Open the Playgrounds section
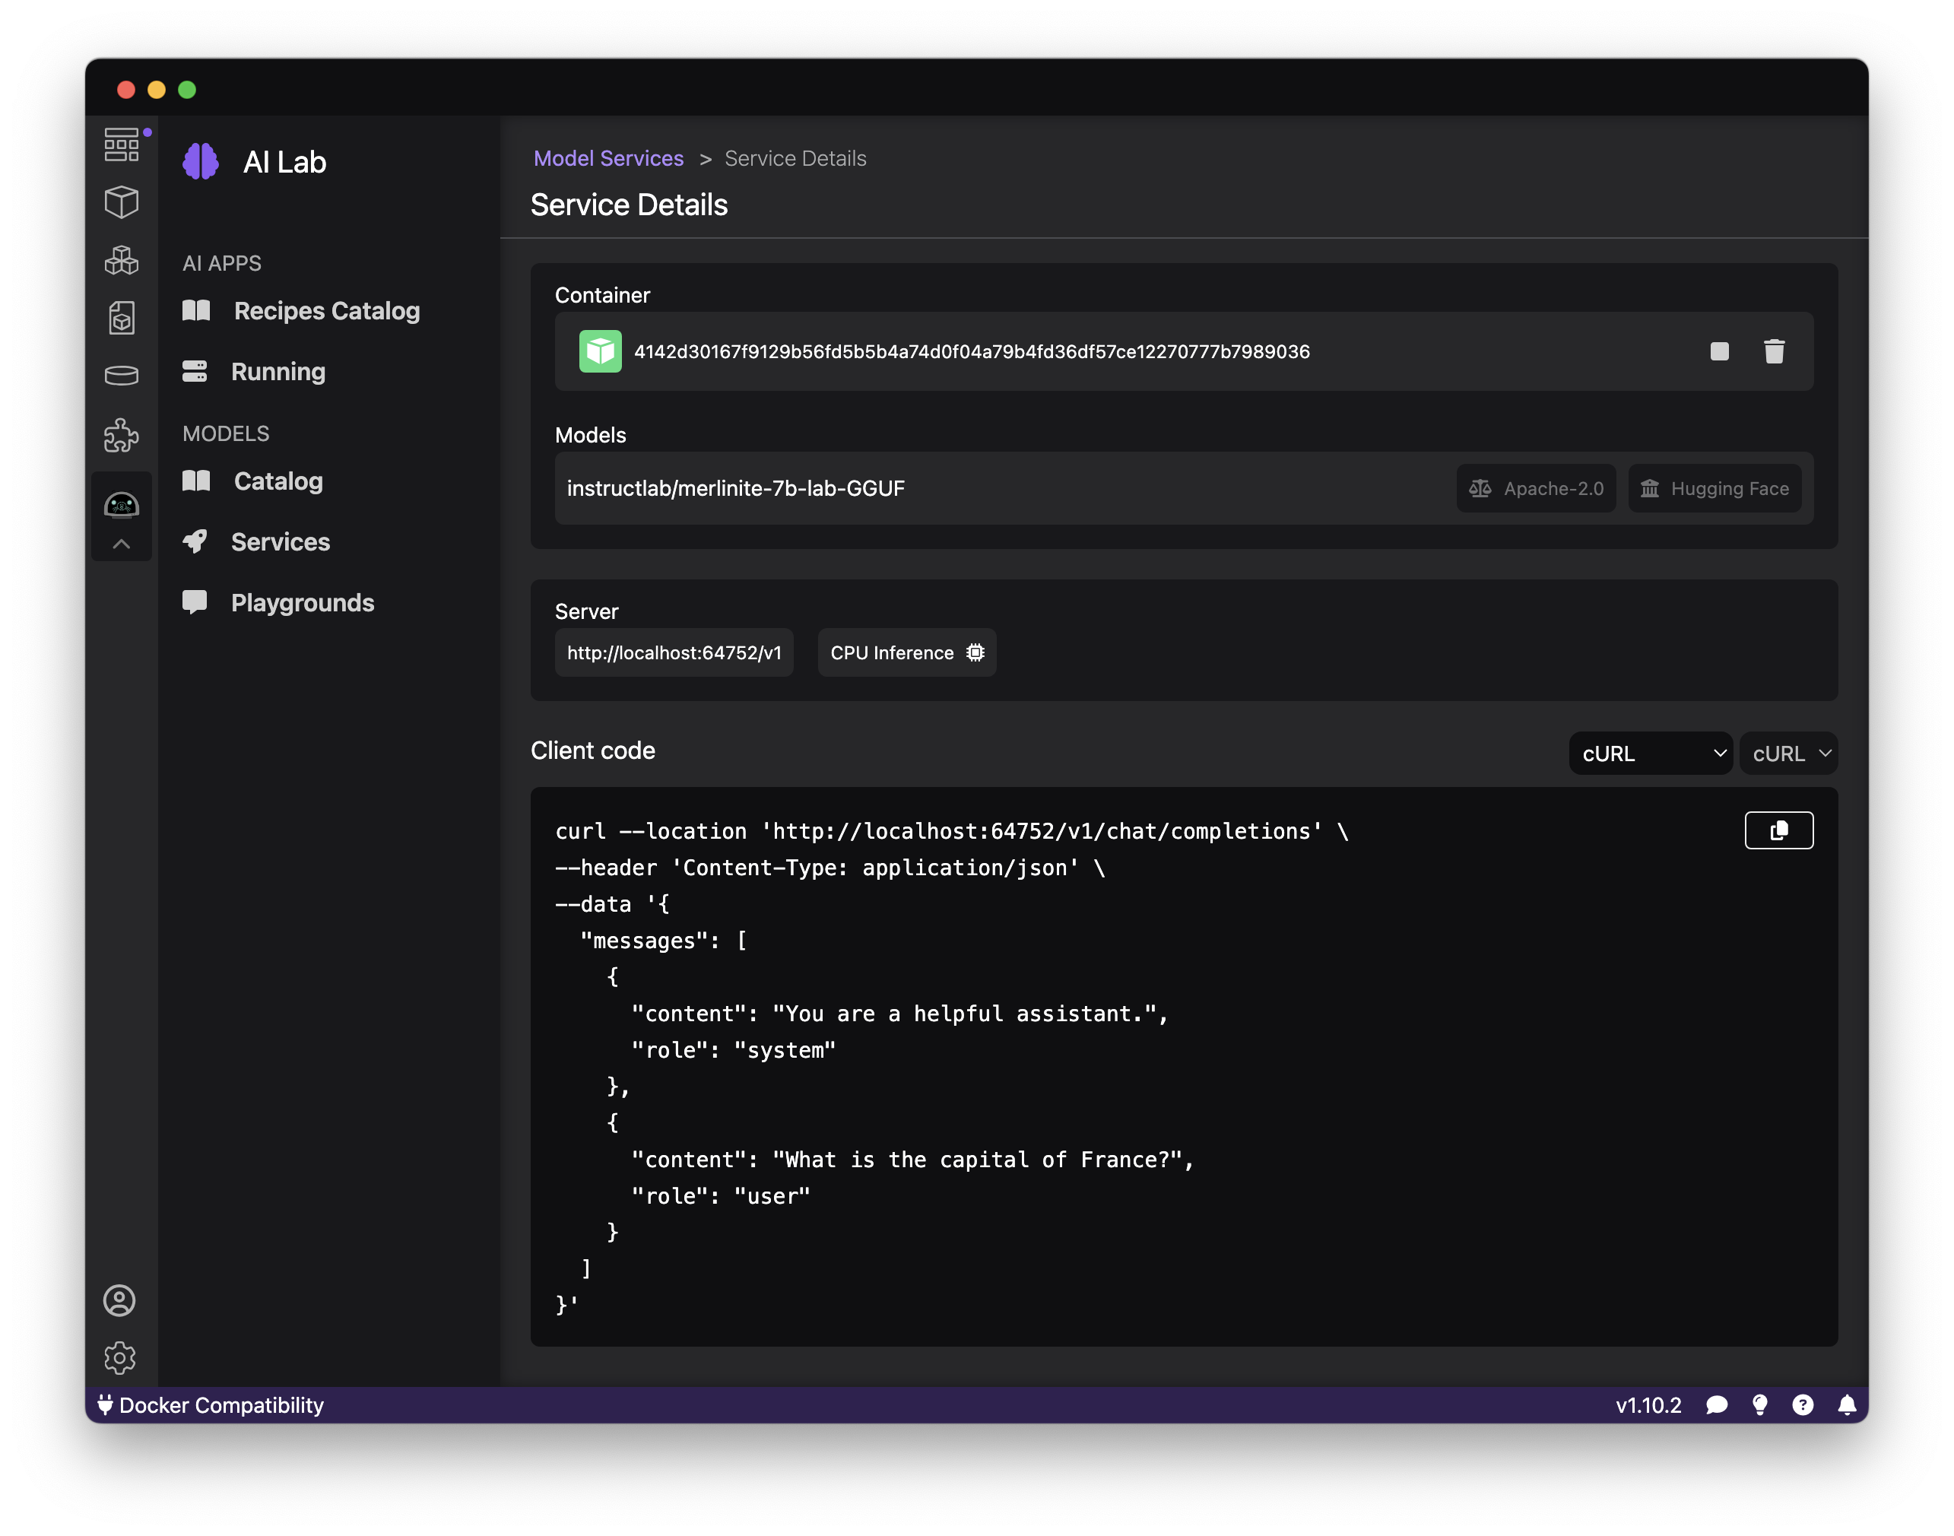The height and width of the screenshot is (1536, 1954). point(302,602)
